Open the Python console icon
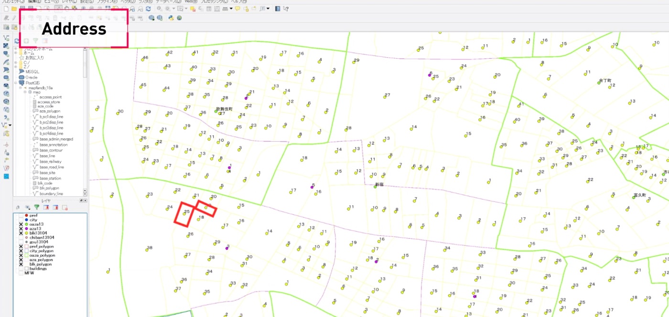669x317 pixels. pyautogui.click(x=171, y=18)
